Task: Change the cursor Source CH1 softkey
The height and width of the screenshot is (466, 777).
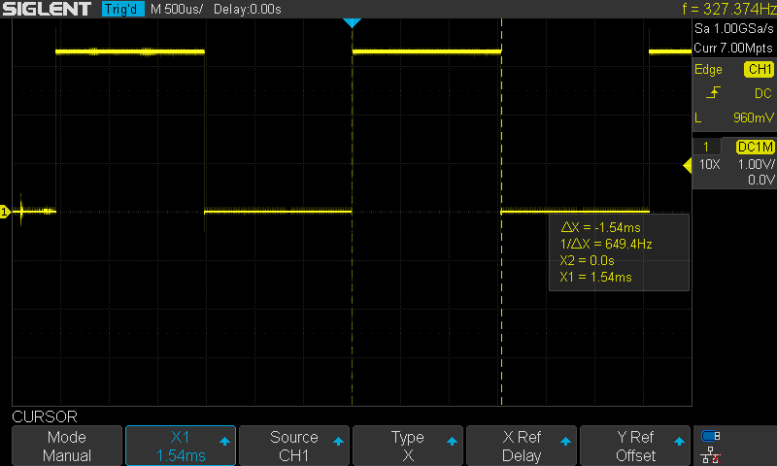Action: pos(294,446)
